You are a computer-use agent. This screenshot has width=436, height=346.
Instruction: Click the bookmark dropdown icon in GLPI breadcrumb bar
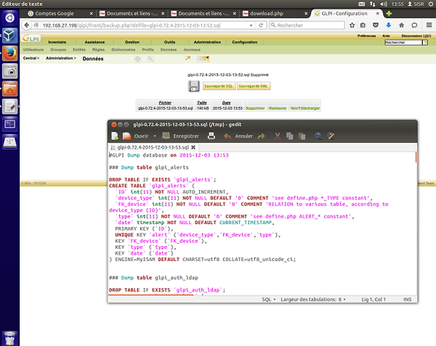(203, 59)
